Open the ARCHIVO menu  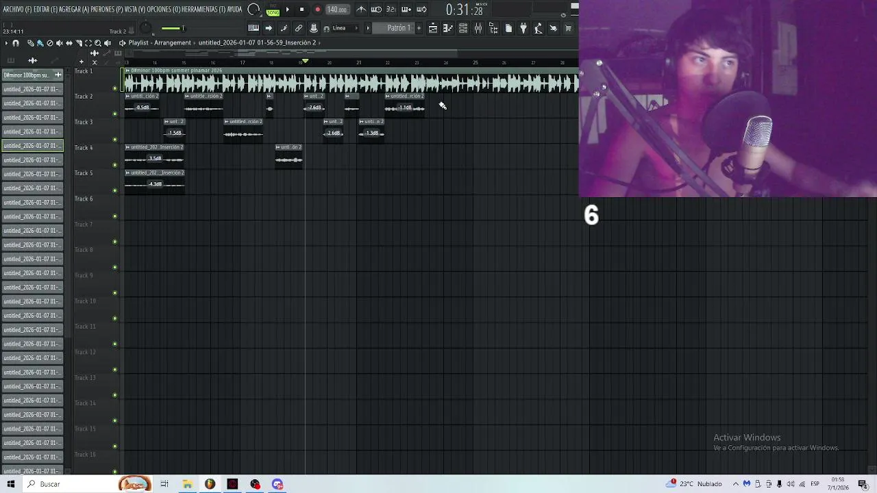pyautogui.click(x=17, y=10)
